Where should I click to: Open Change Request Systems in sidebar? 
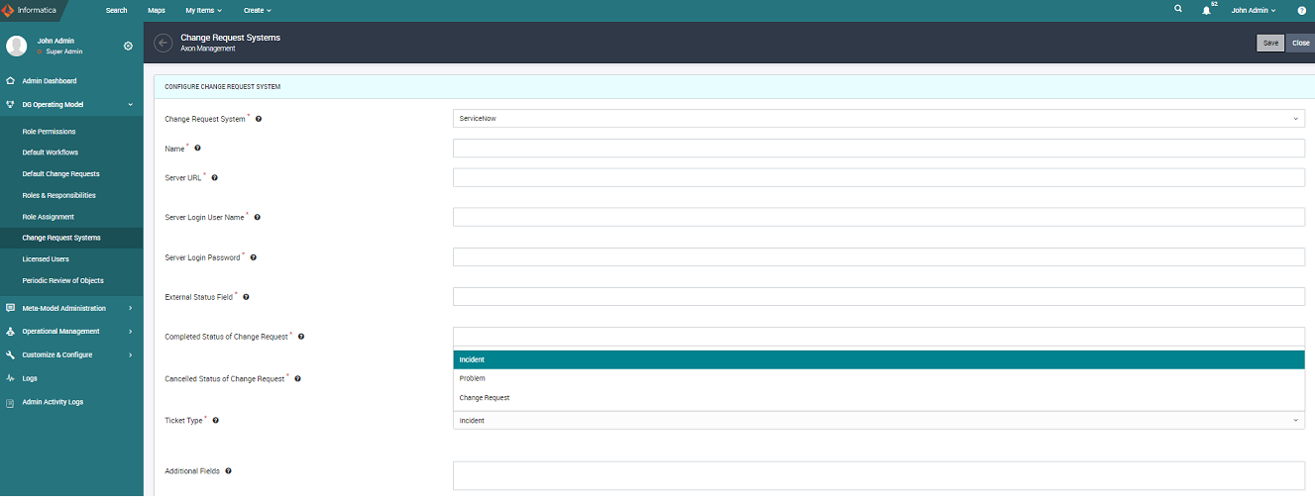(x=61, y=238)
